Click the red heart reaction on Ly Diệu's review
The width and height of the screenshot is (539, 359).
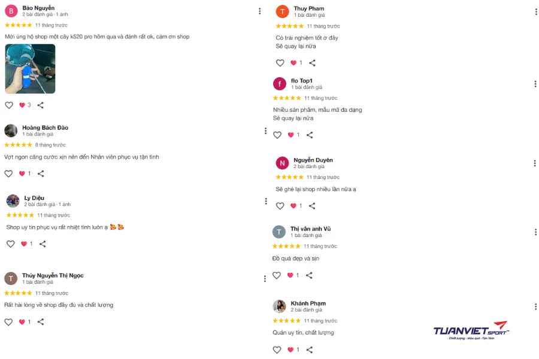24,244
